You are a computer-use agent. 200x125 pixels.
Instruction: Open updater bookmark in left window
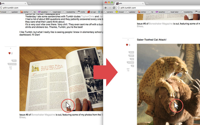pos(13,12)
